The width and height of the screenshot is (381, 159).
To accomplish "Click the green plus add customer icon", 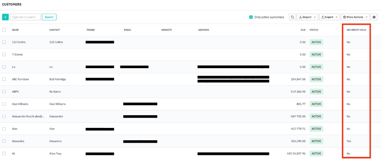I will tap(5, 17).
